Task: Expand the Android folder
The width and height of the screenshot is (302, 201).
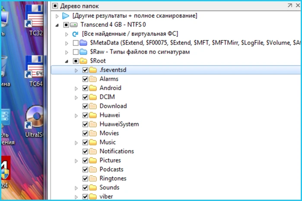Action: (76, 88)
